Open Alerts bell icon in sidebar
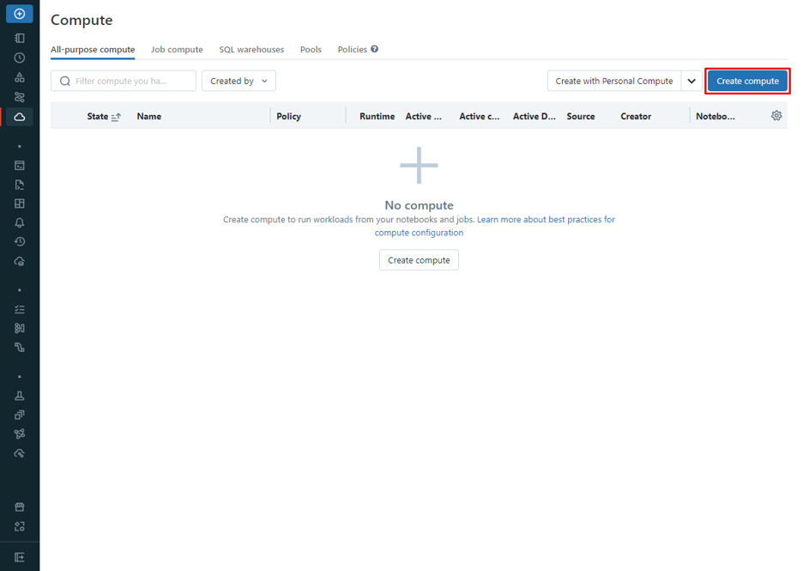 click(20, 222)
